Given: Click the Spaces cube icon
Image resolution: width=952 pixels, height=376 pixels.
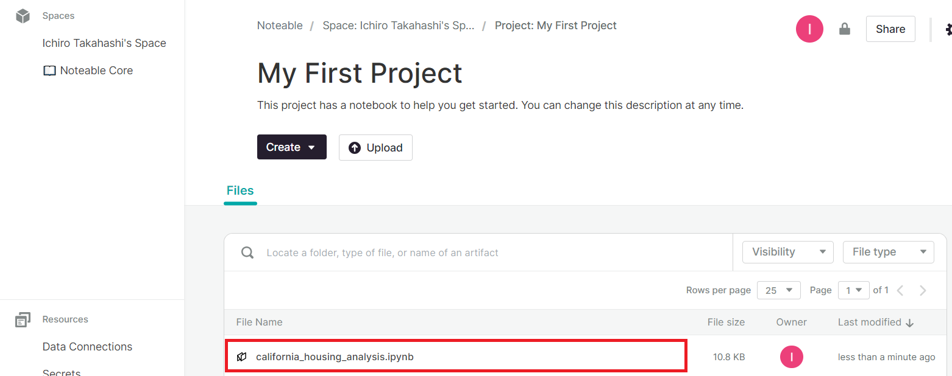Looking at the screenshot, I should [x=23, y=16].
